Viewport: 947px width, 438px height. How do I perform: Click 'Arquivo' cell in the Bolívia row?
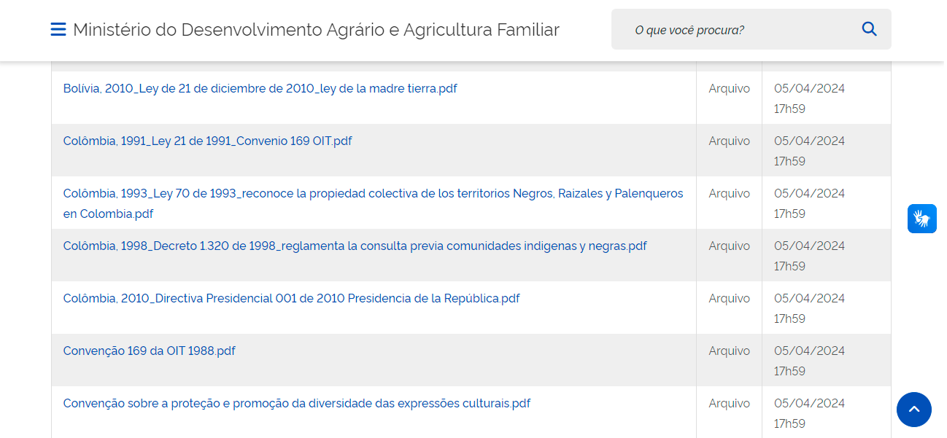pyautogui.click(x=729, y=89)
